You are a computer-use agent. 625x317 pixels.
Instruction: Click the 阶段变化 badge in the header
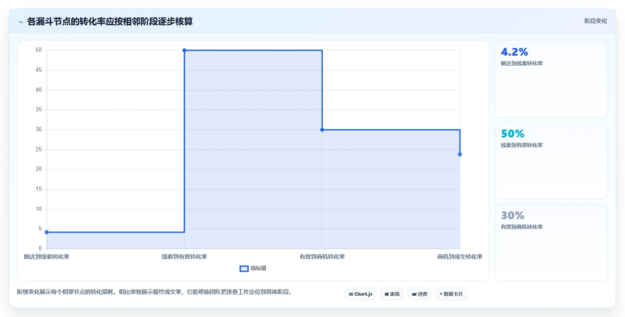click(595, 21)
